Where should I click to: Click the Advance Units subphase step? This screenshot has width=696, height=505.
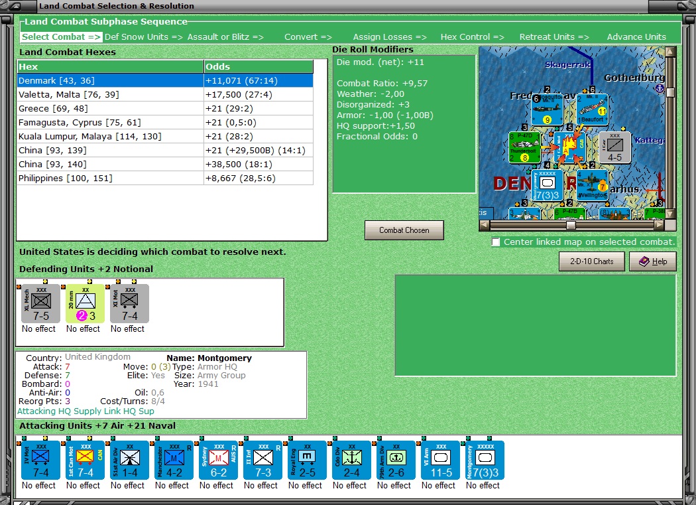point(636,37)
